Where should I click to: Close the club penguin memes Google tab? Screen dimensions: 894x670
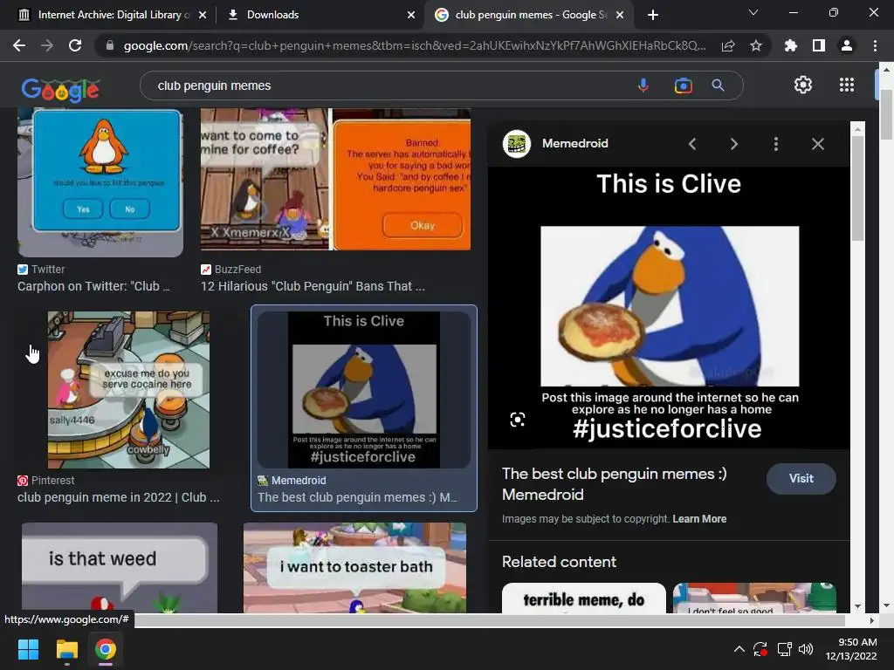pyautogui.click(x=621, y=15)
